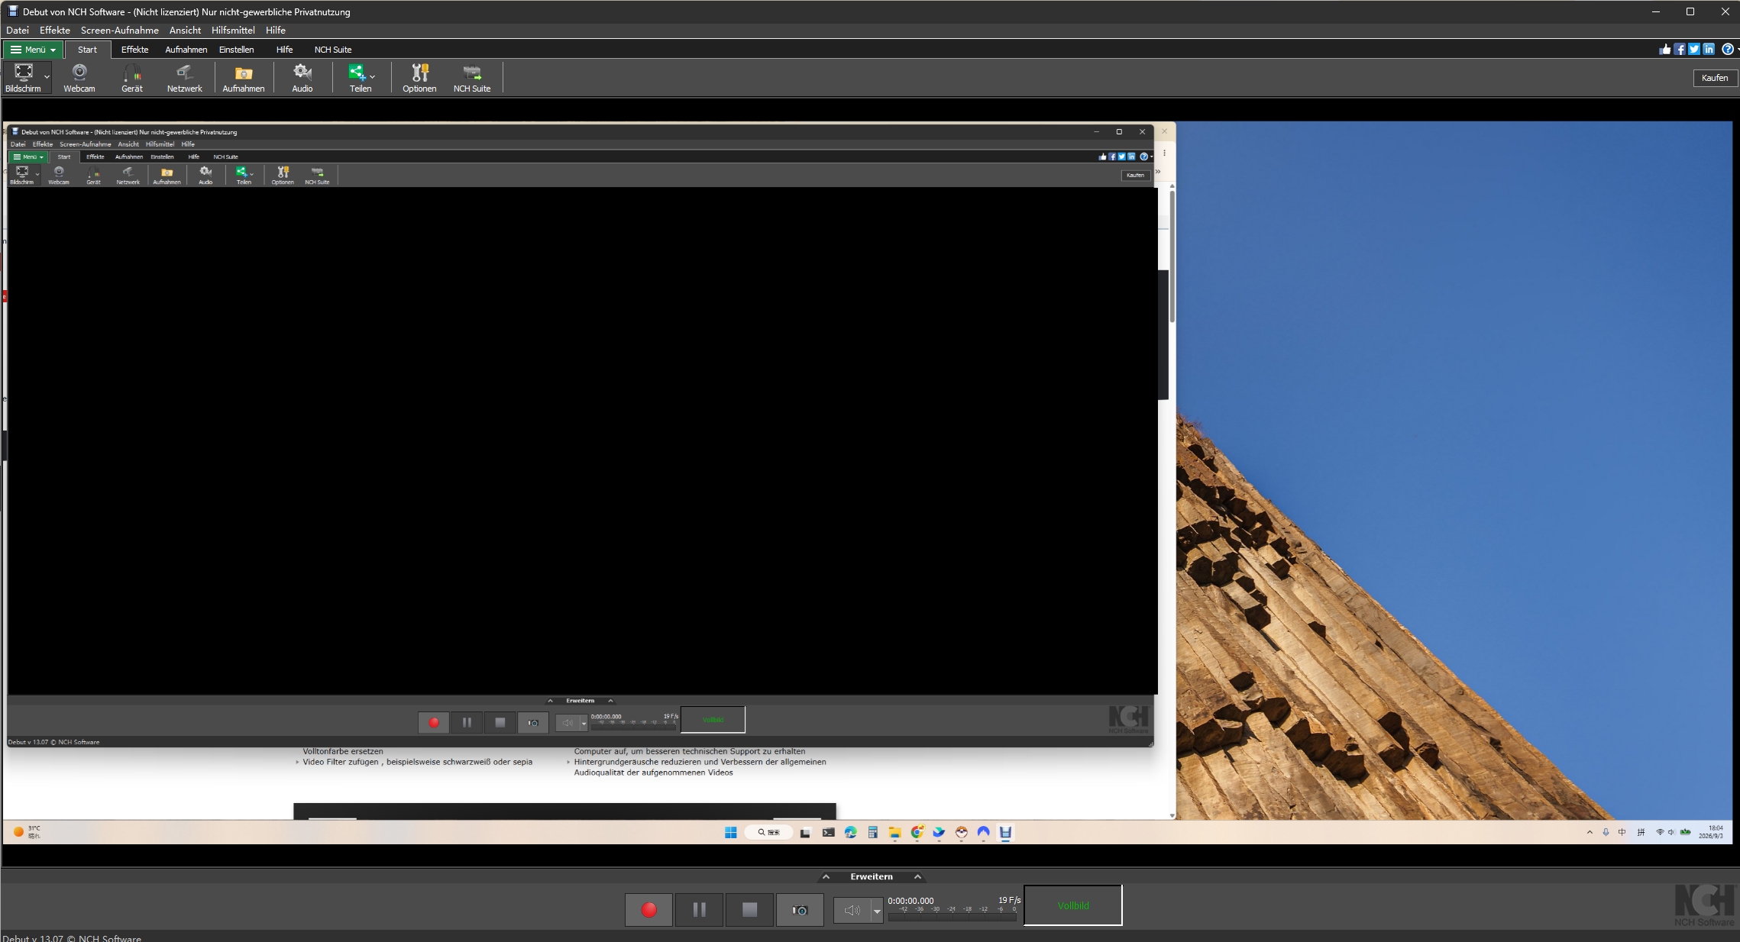
Task: Open the Hilfsmittel menu in main menu bar
Action: click(233, 31)
